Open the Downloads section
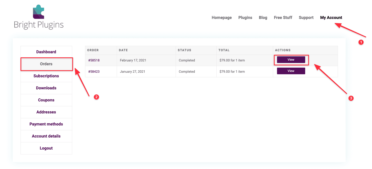This screenshot has height=169, width=372. [x=46, y=88]
